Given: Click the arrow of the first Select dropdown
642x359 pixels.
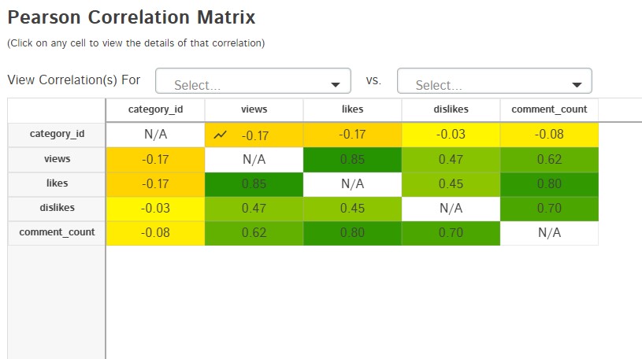Looking at the screenshot, I should click(x=336, y=83).
